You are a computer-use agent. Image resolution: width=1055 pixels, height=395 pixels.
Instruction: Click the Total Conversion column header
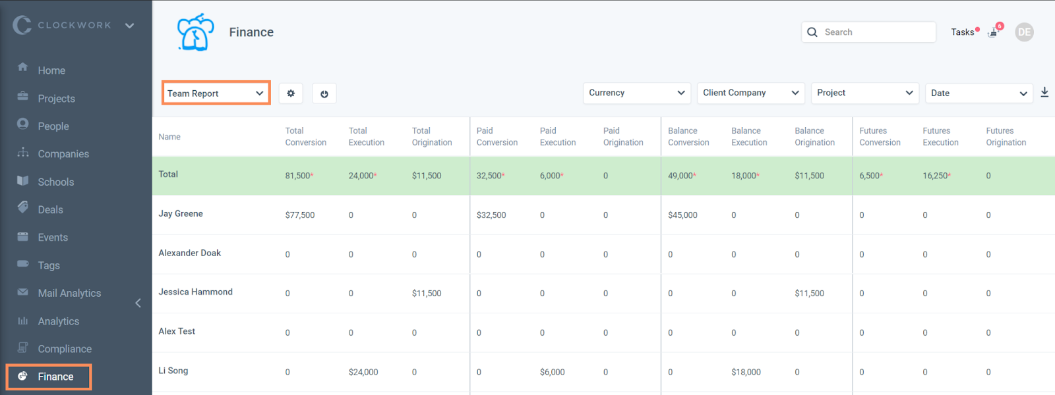pyautogui.click(x=306, y=137)
